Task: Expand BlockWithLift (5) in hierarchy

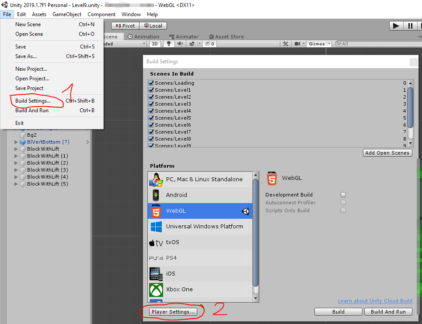Action: point(16,184)
